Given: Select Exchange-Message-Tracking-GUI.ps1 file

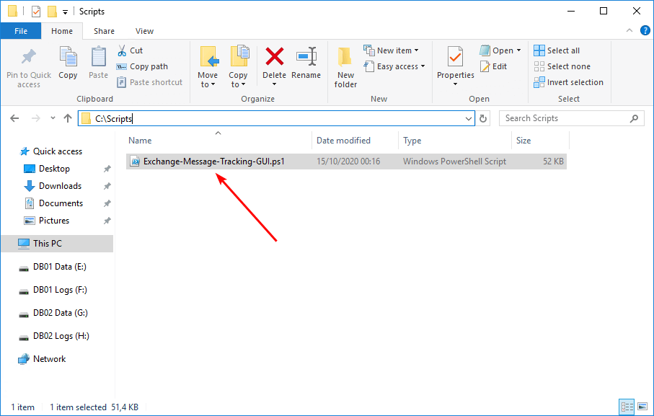Looking at the screenshot, I should (346, 161).
